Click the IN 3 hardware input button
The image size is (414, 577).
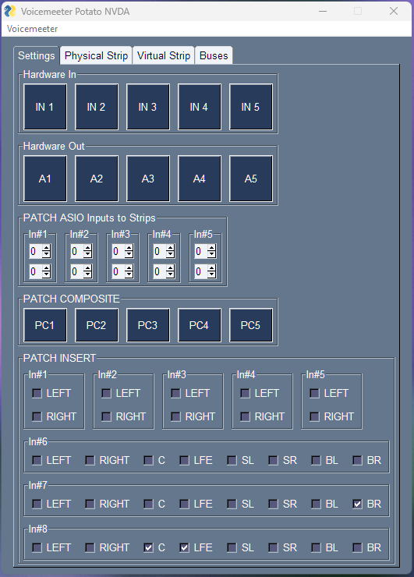click(148, 107)
